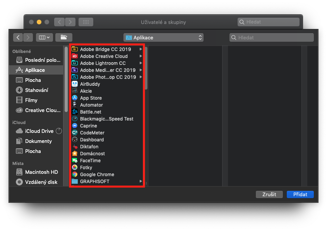The width and height of the screenshot is (327, 231).
Task: Select the Akcie app icon
Action: [x=75, y=91]
